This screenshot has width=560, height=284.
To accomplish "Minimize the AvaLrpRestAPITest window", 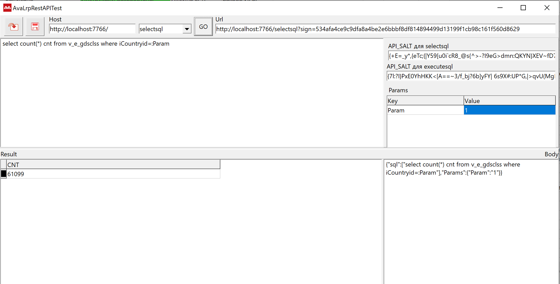I will pos(500,8).
